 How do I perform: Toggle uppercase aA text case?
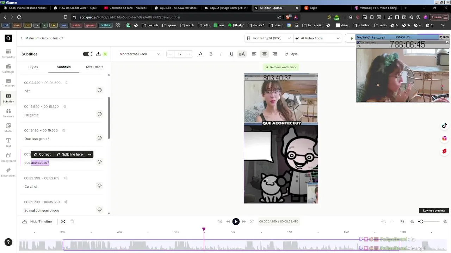coord(242,54)
